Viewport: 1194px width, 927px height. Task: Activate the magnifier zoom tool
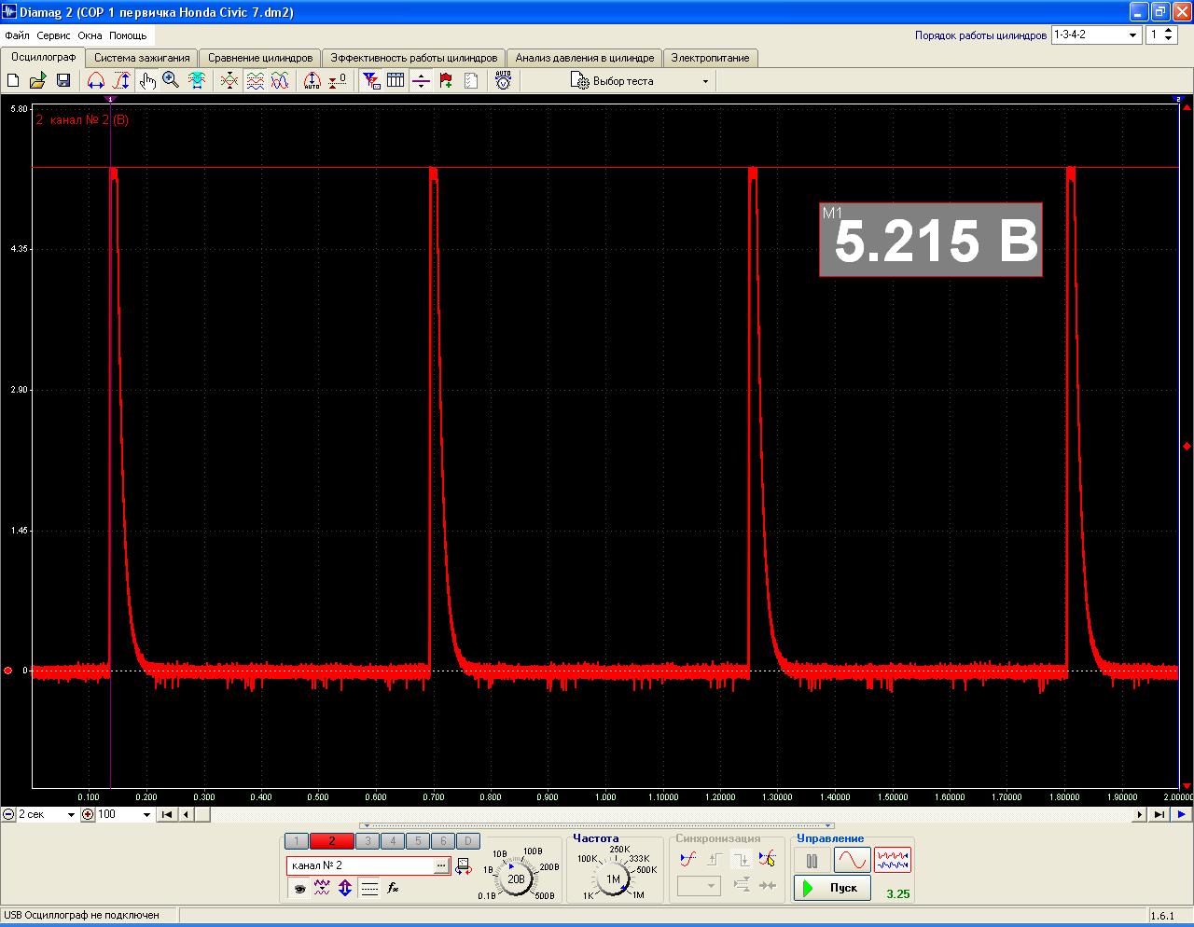tap(171, 81)
